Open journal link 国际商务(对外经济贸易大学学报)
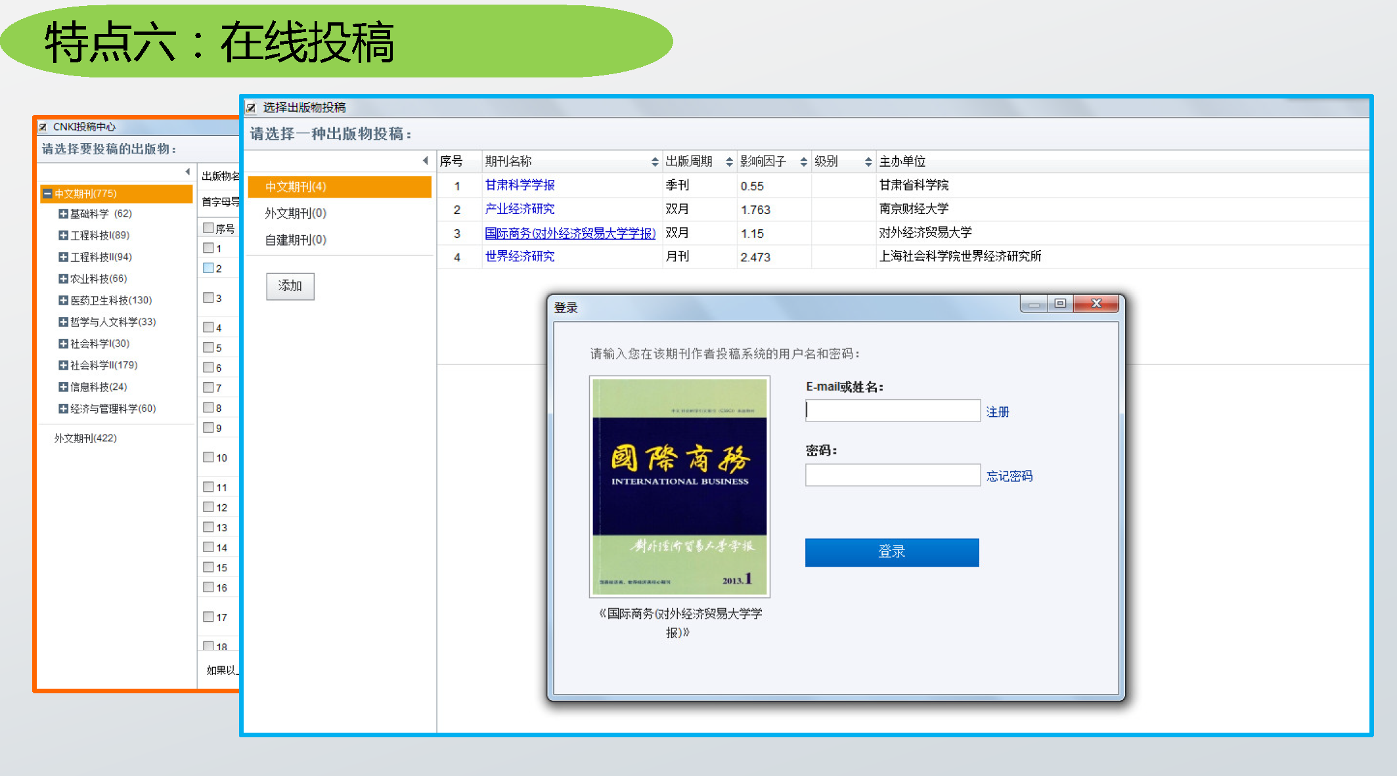The width and height of the screenshot is (1397, 776). click(x=570, y=233)
